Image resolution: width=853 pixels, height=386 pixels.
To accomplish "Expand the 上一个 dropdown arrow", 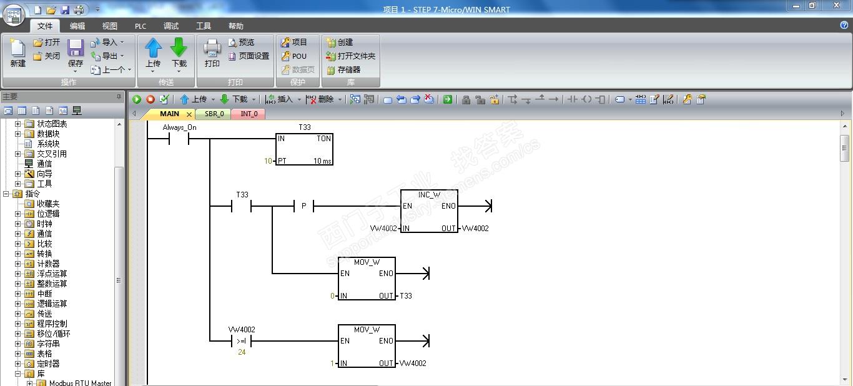I will [130, 70].
